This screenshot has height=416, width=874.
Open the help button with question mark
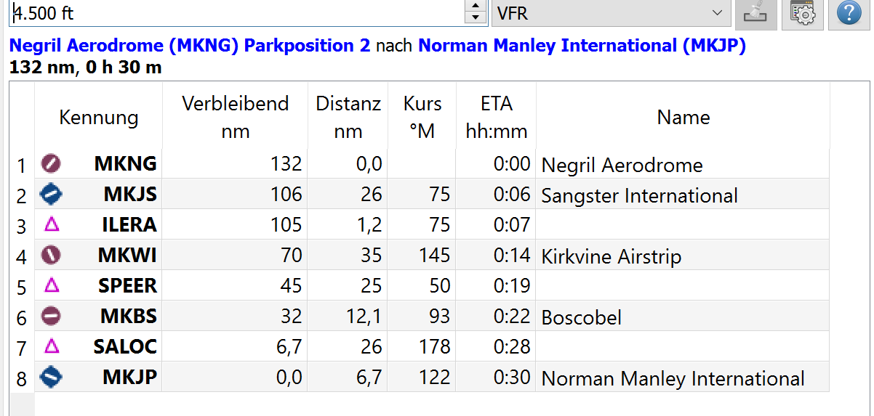click(x=849, y=12)
